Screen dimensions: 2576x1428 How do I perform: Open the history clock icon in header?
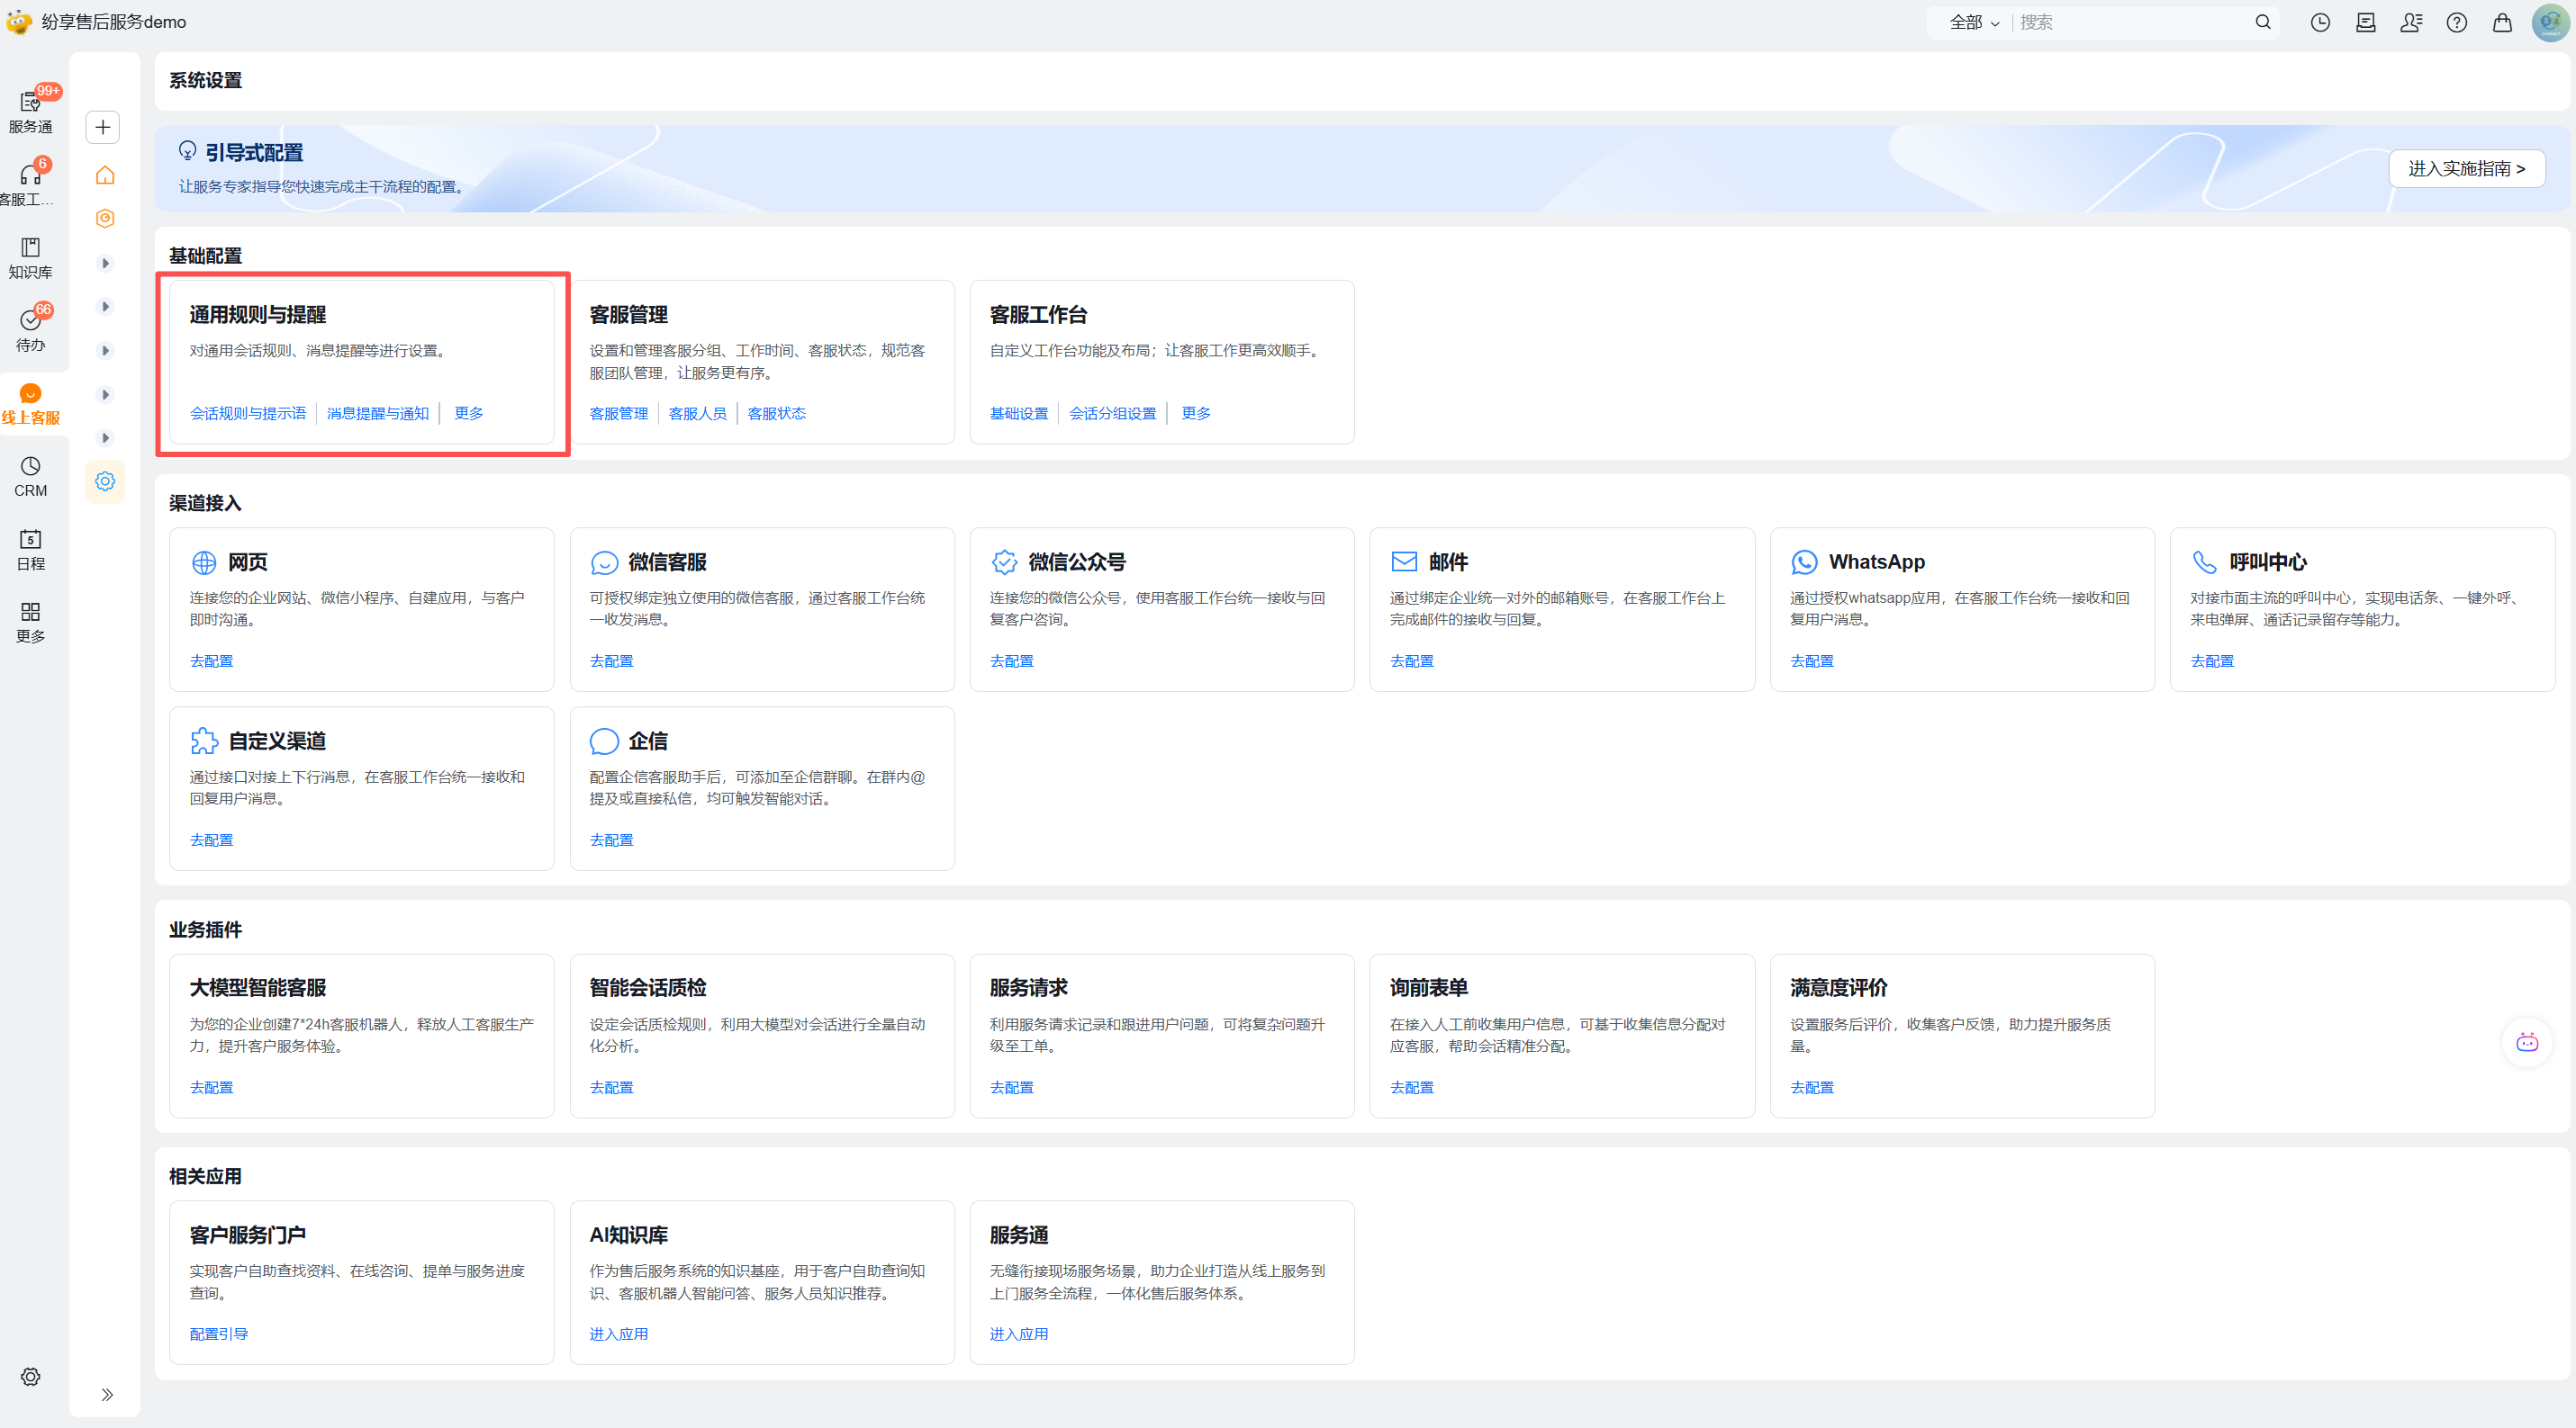[2320, 22]
